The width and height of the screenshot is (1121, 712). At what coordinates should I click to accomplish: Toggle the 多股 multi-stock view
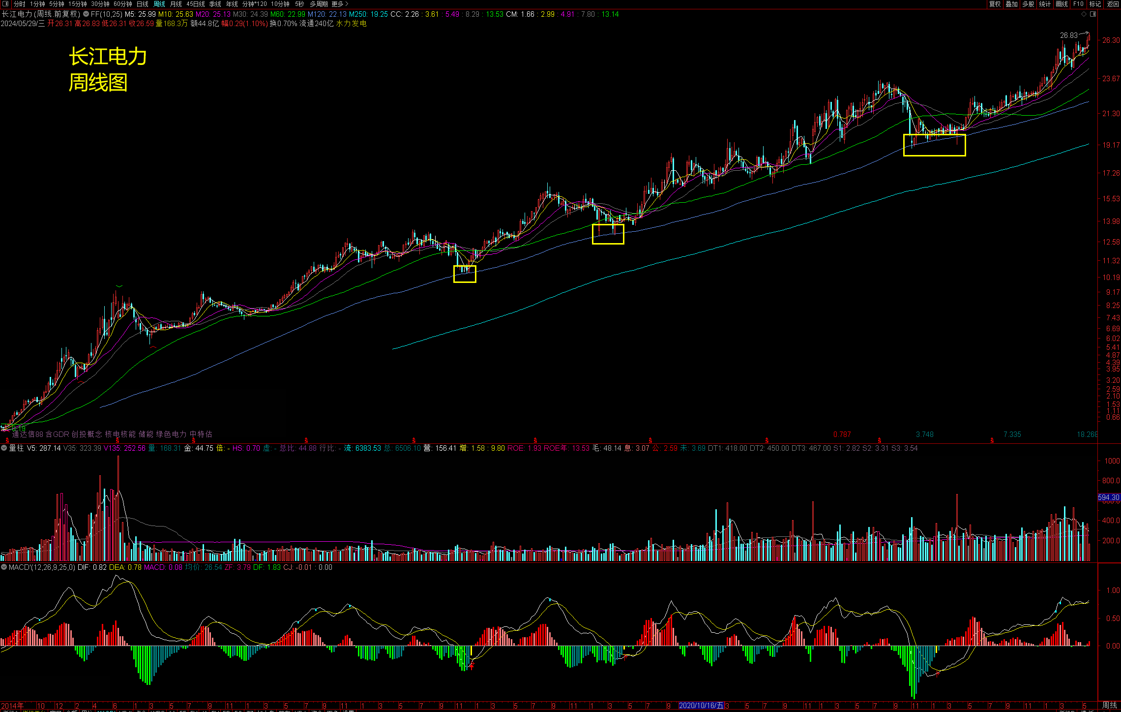1028,4
